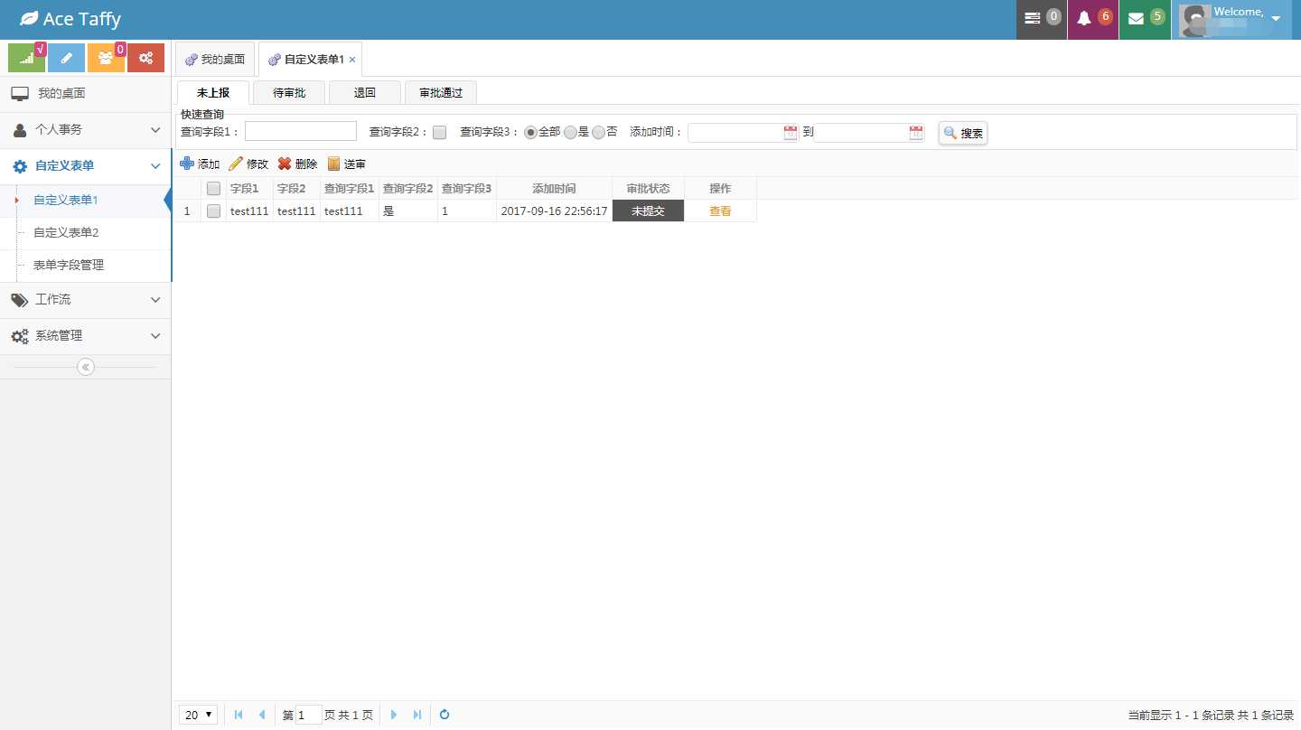Click the 送审 submit button
This screenshot has height=730, width=1301.
tap(346, 164)
